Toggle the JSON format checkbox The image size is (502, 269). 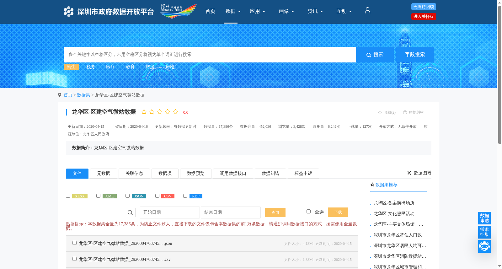point(127,196)
